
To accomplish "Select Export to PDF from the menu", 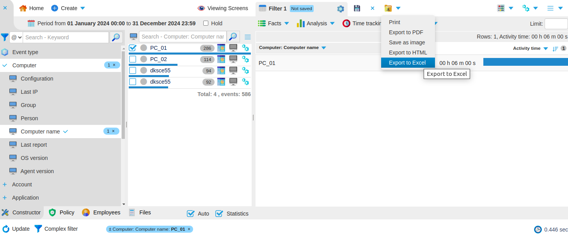I will (x=406, y=32).
